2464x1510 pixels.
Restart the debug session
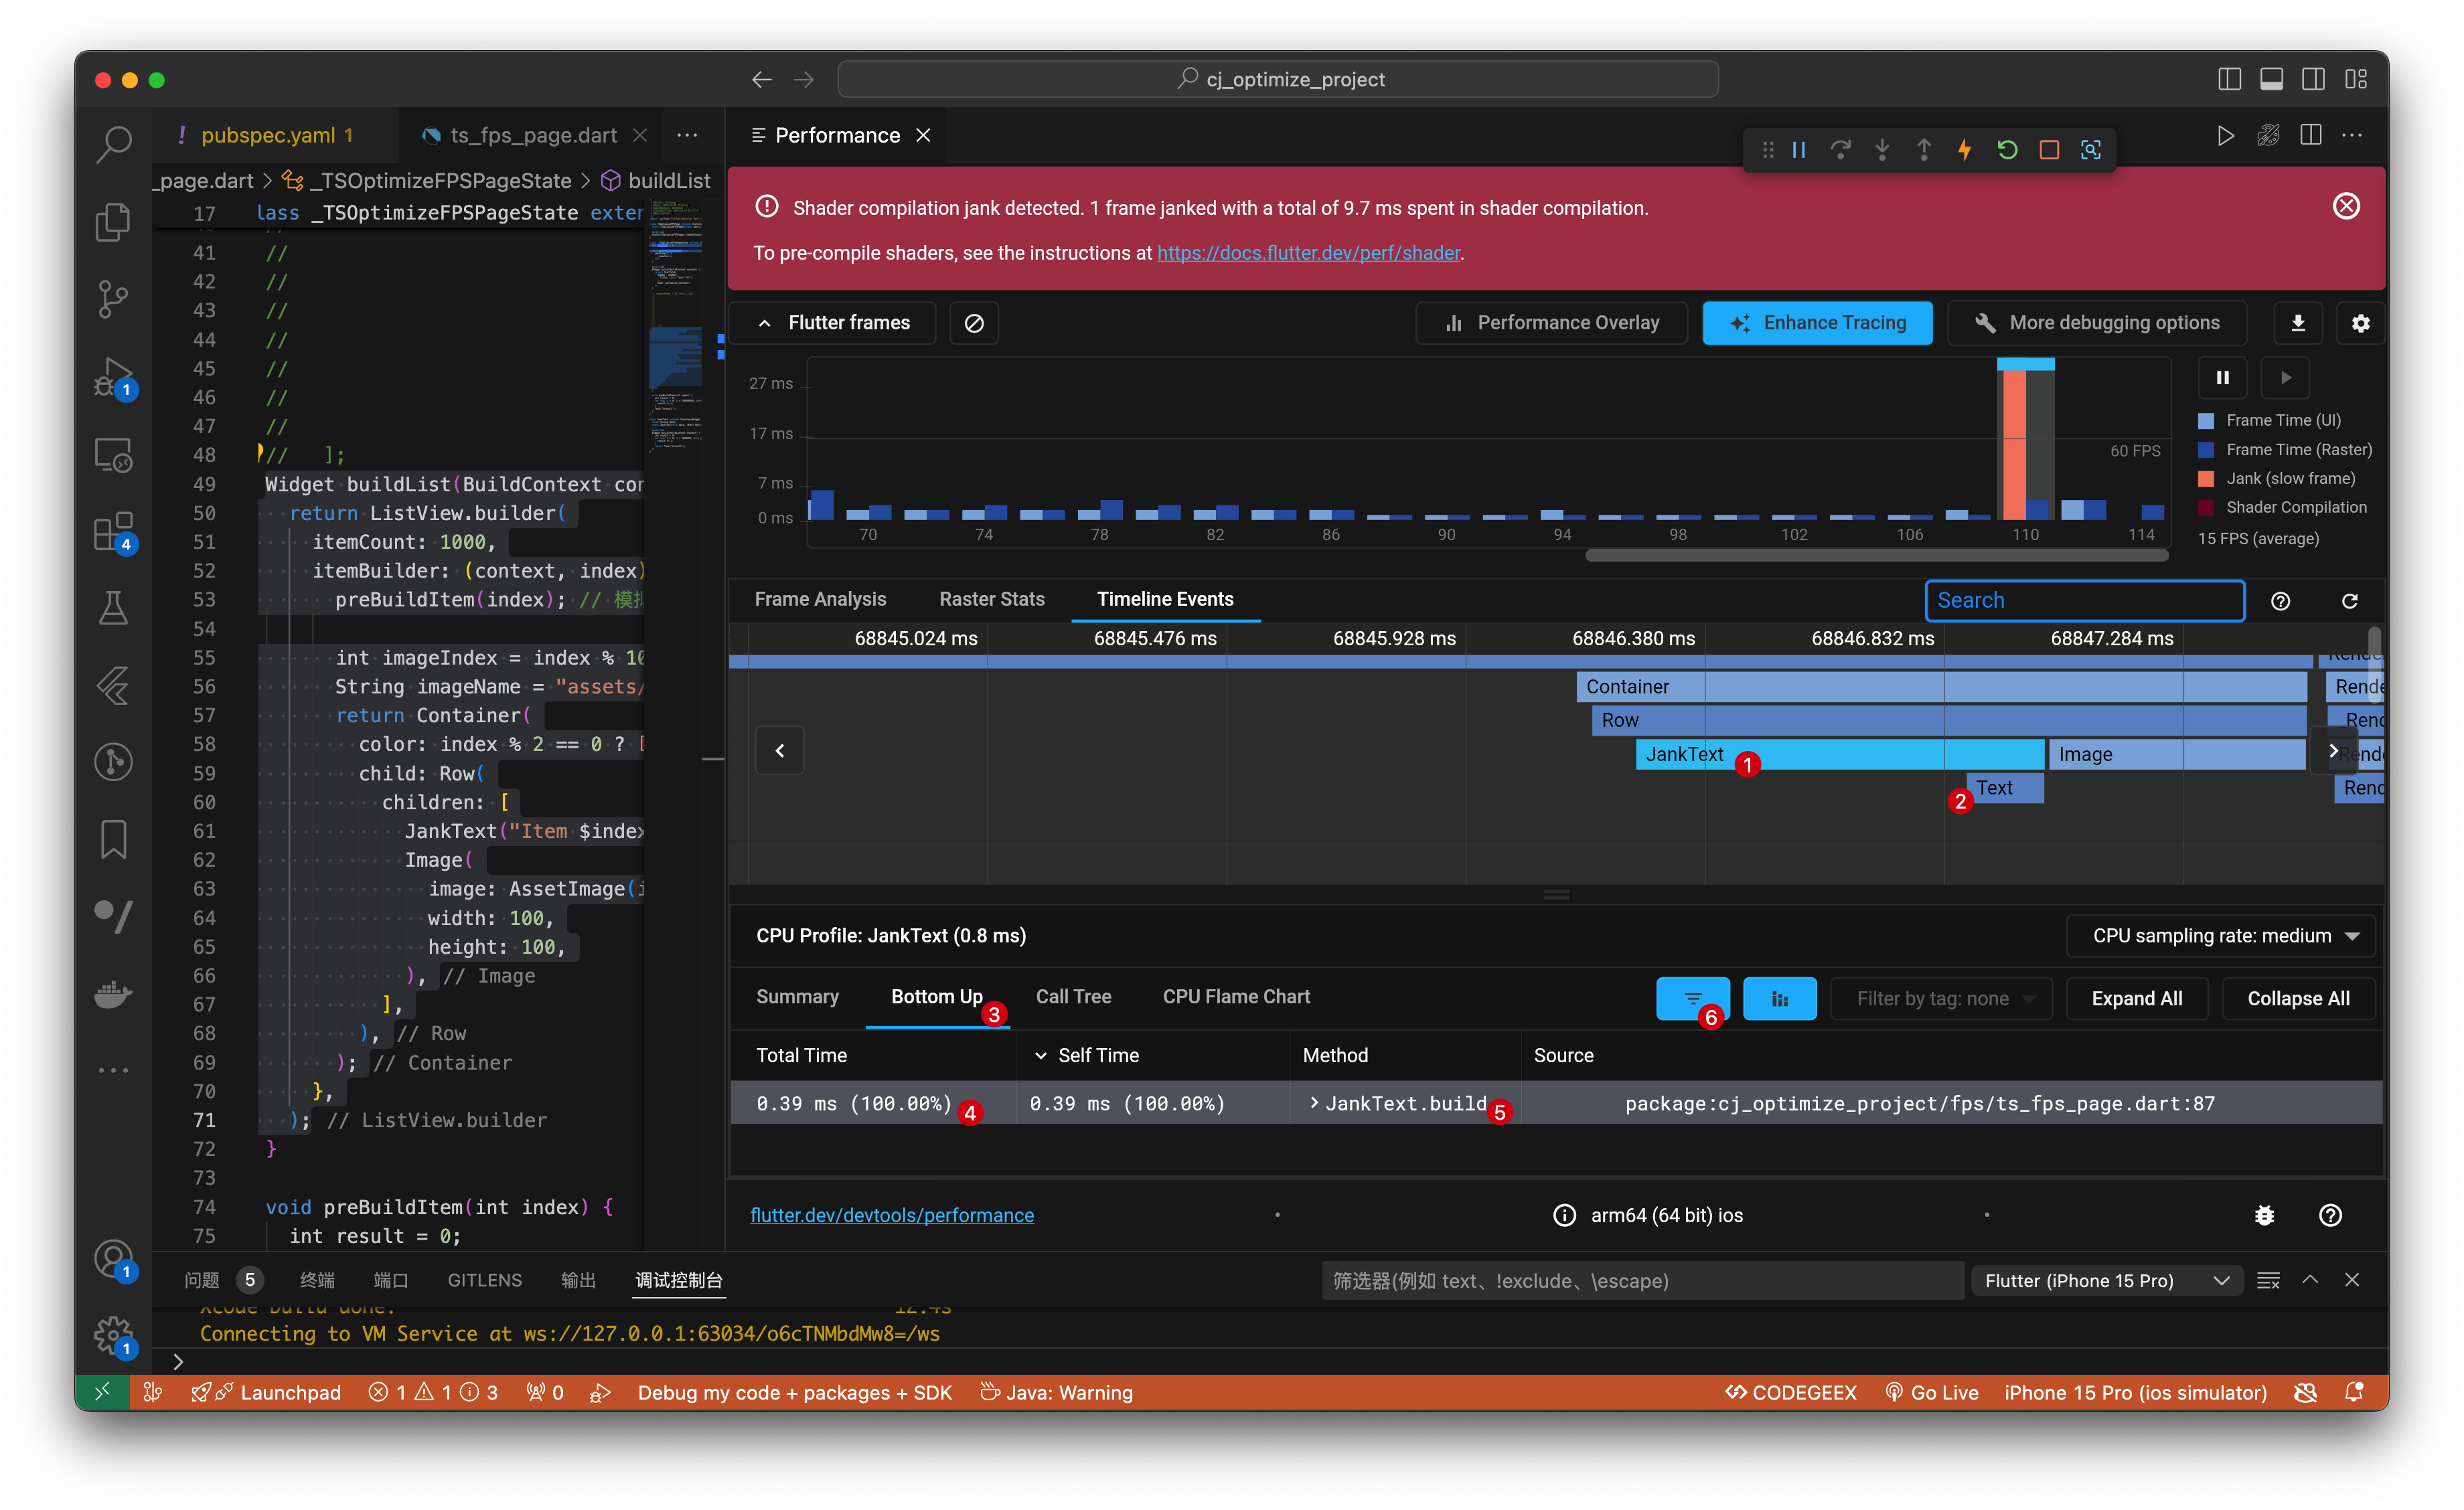pos(2007,150)
